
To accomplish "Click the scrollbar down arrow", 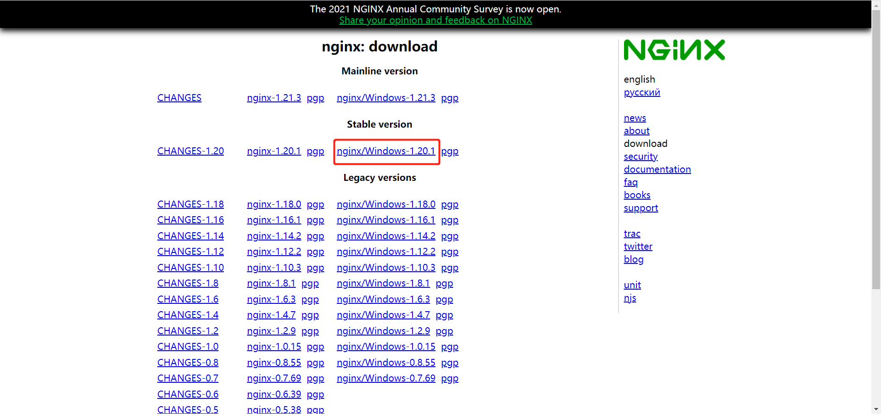I will [x=876, y=409].
